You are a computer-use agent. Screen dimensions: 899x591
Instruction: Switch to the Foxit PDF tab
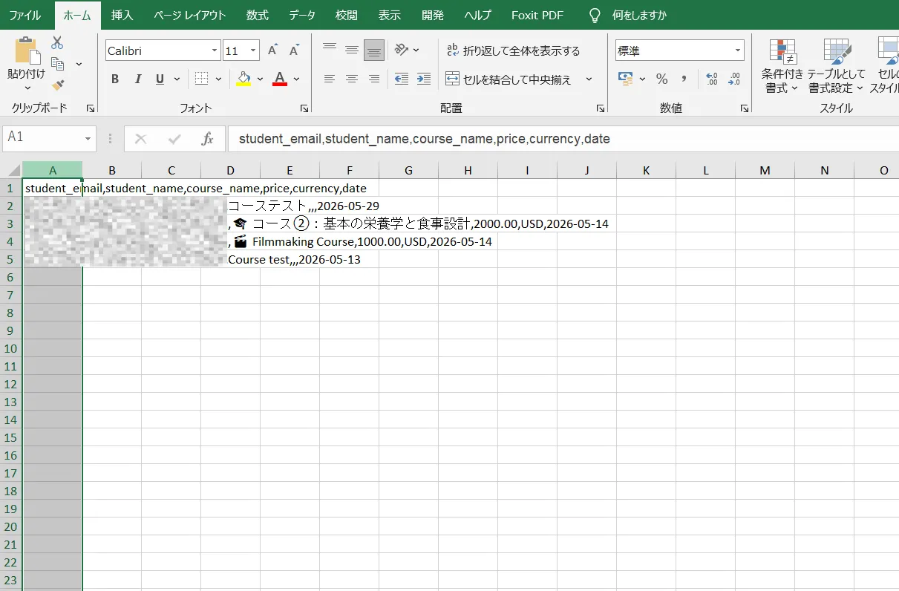coord(537,15)
